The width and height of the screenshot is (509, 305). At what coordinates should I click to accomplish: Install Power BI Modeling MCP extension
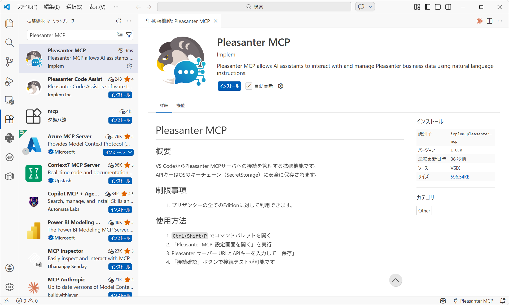(120, 238)
